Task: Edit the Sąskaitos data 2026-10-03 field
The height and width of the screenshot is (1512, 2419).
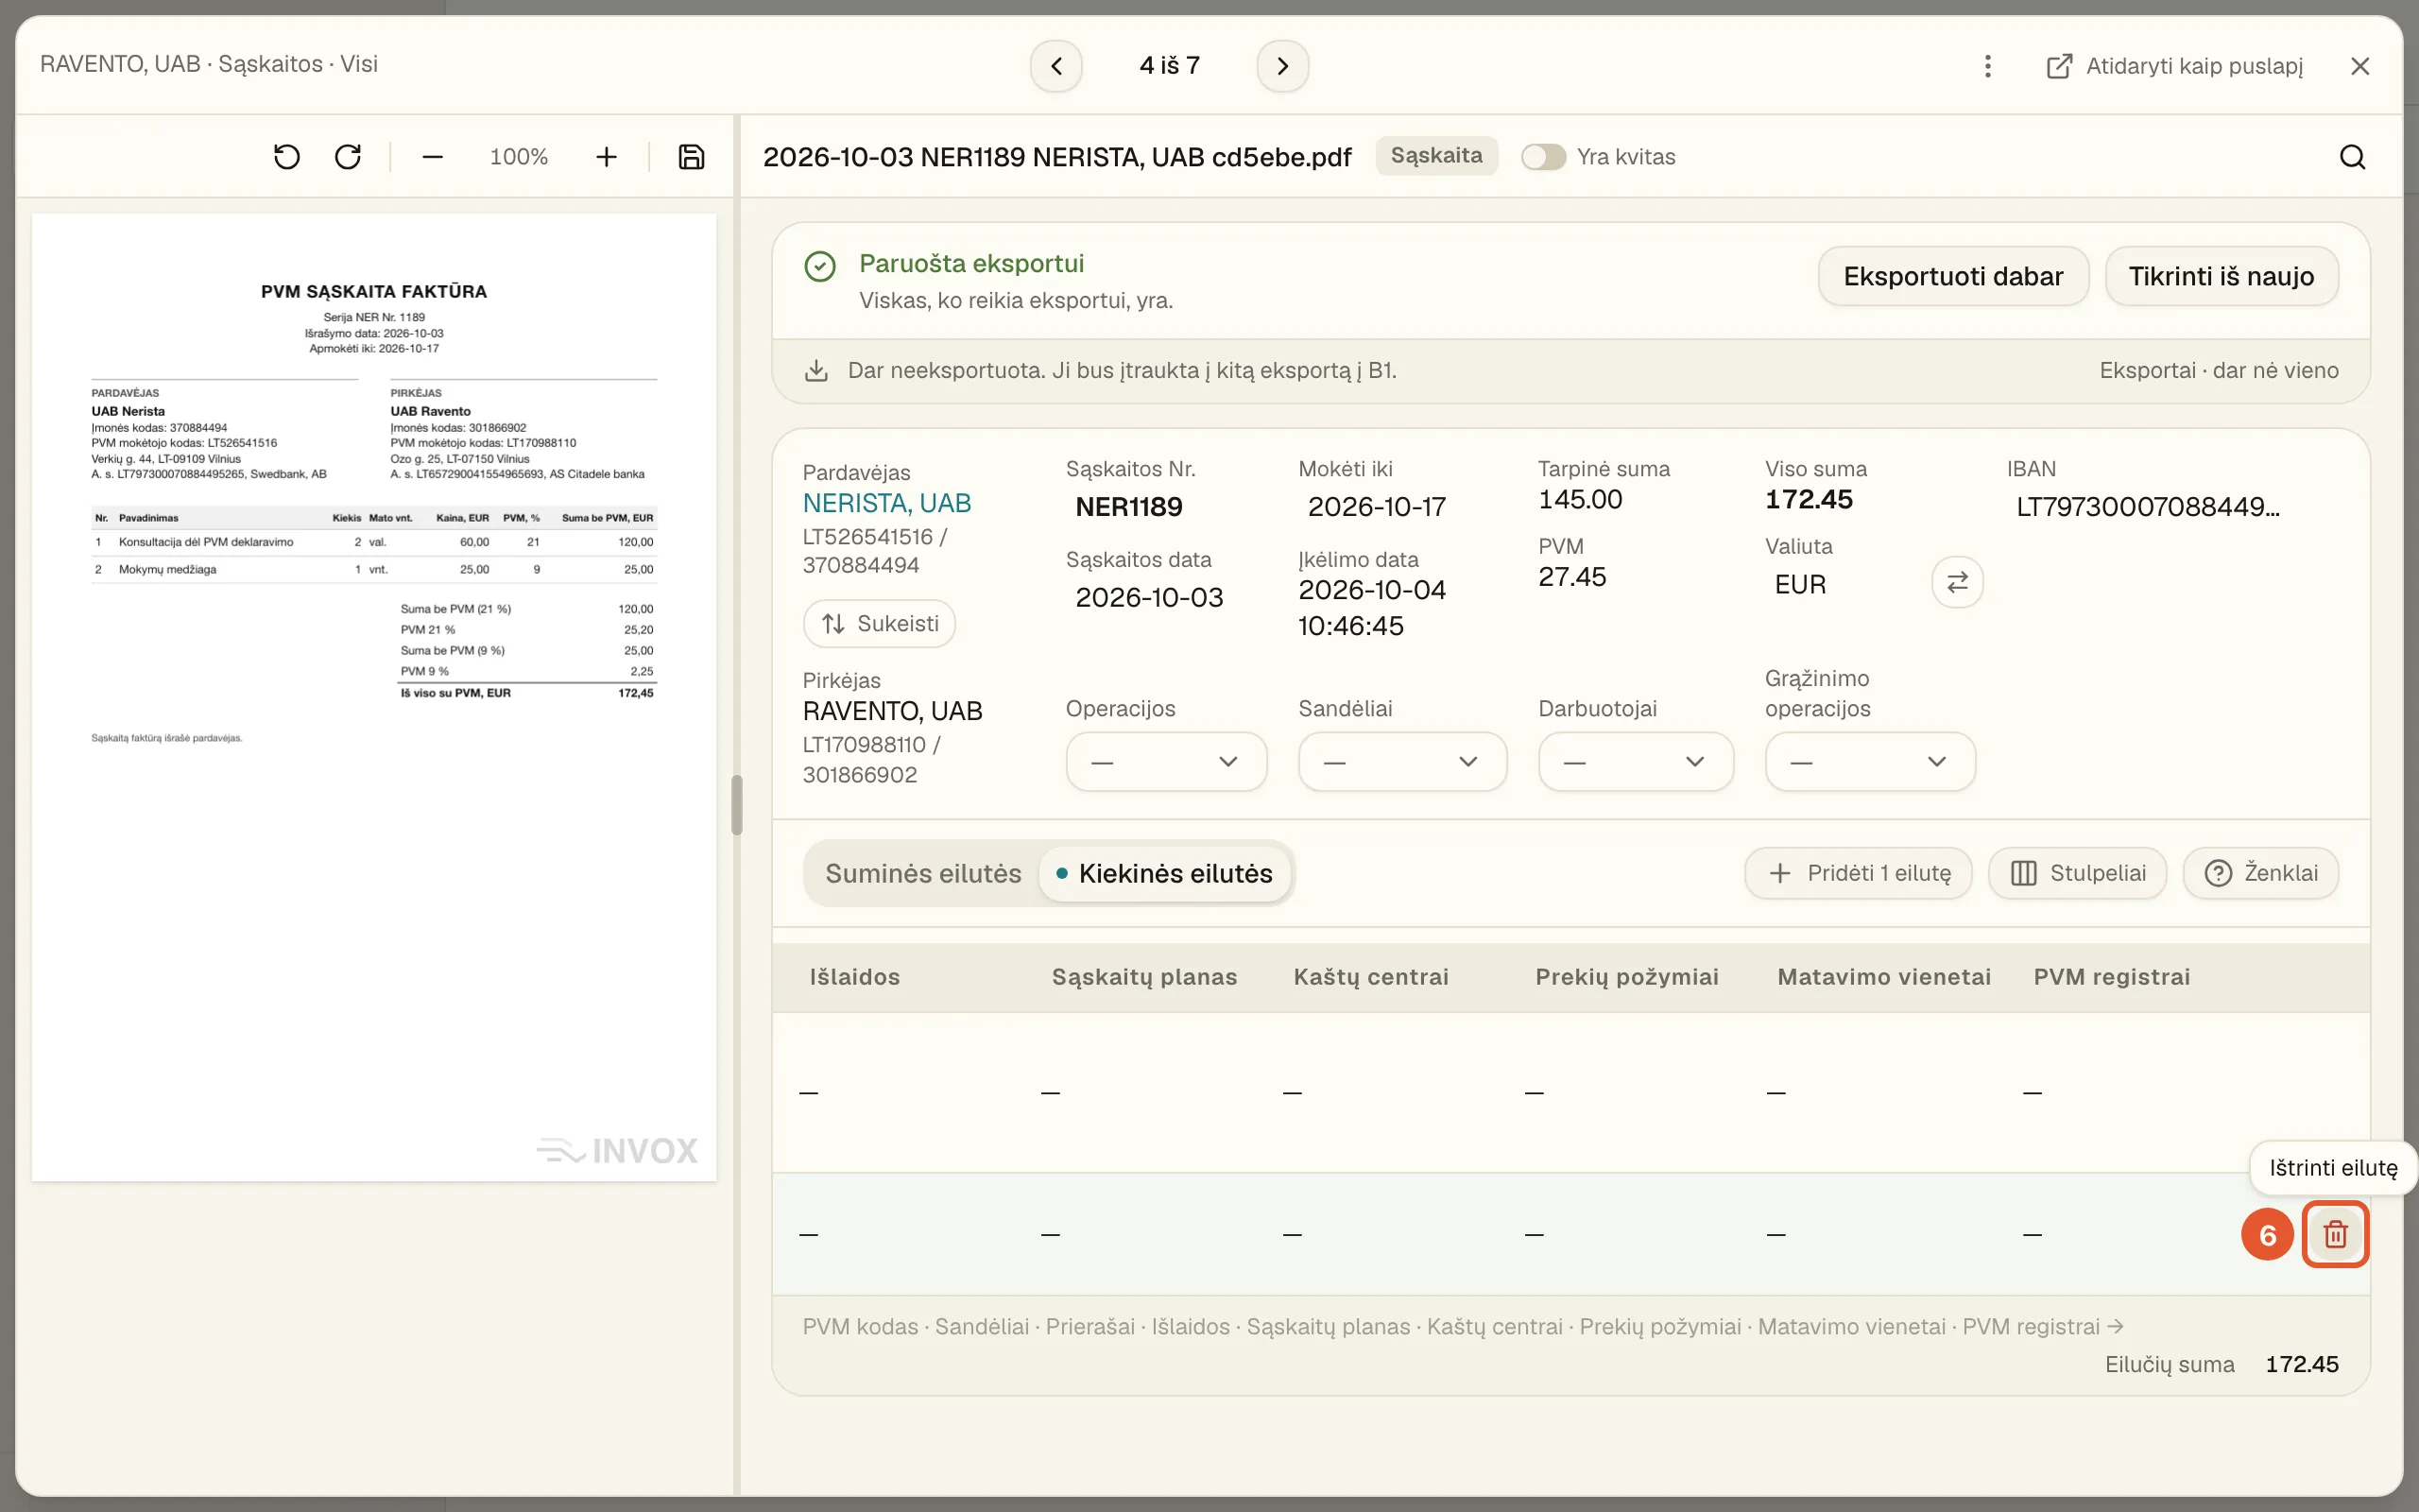Action: point(1148,598)
